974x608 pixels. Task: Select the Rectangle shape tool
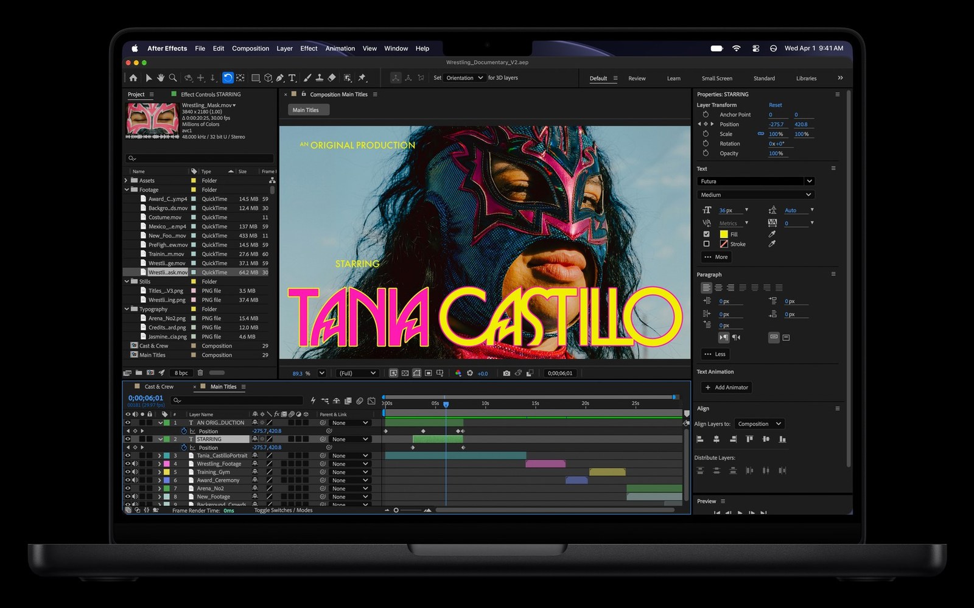tap(256, 78)
